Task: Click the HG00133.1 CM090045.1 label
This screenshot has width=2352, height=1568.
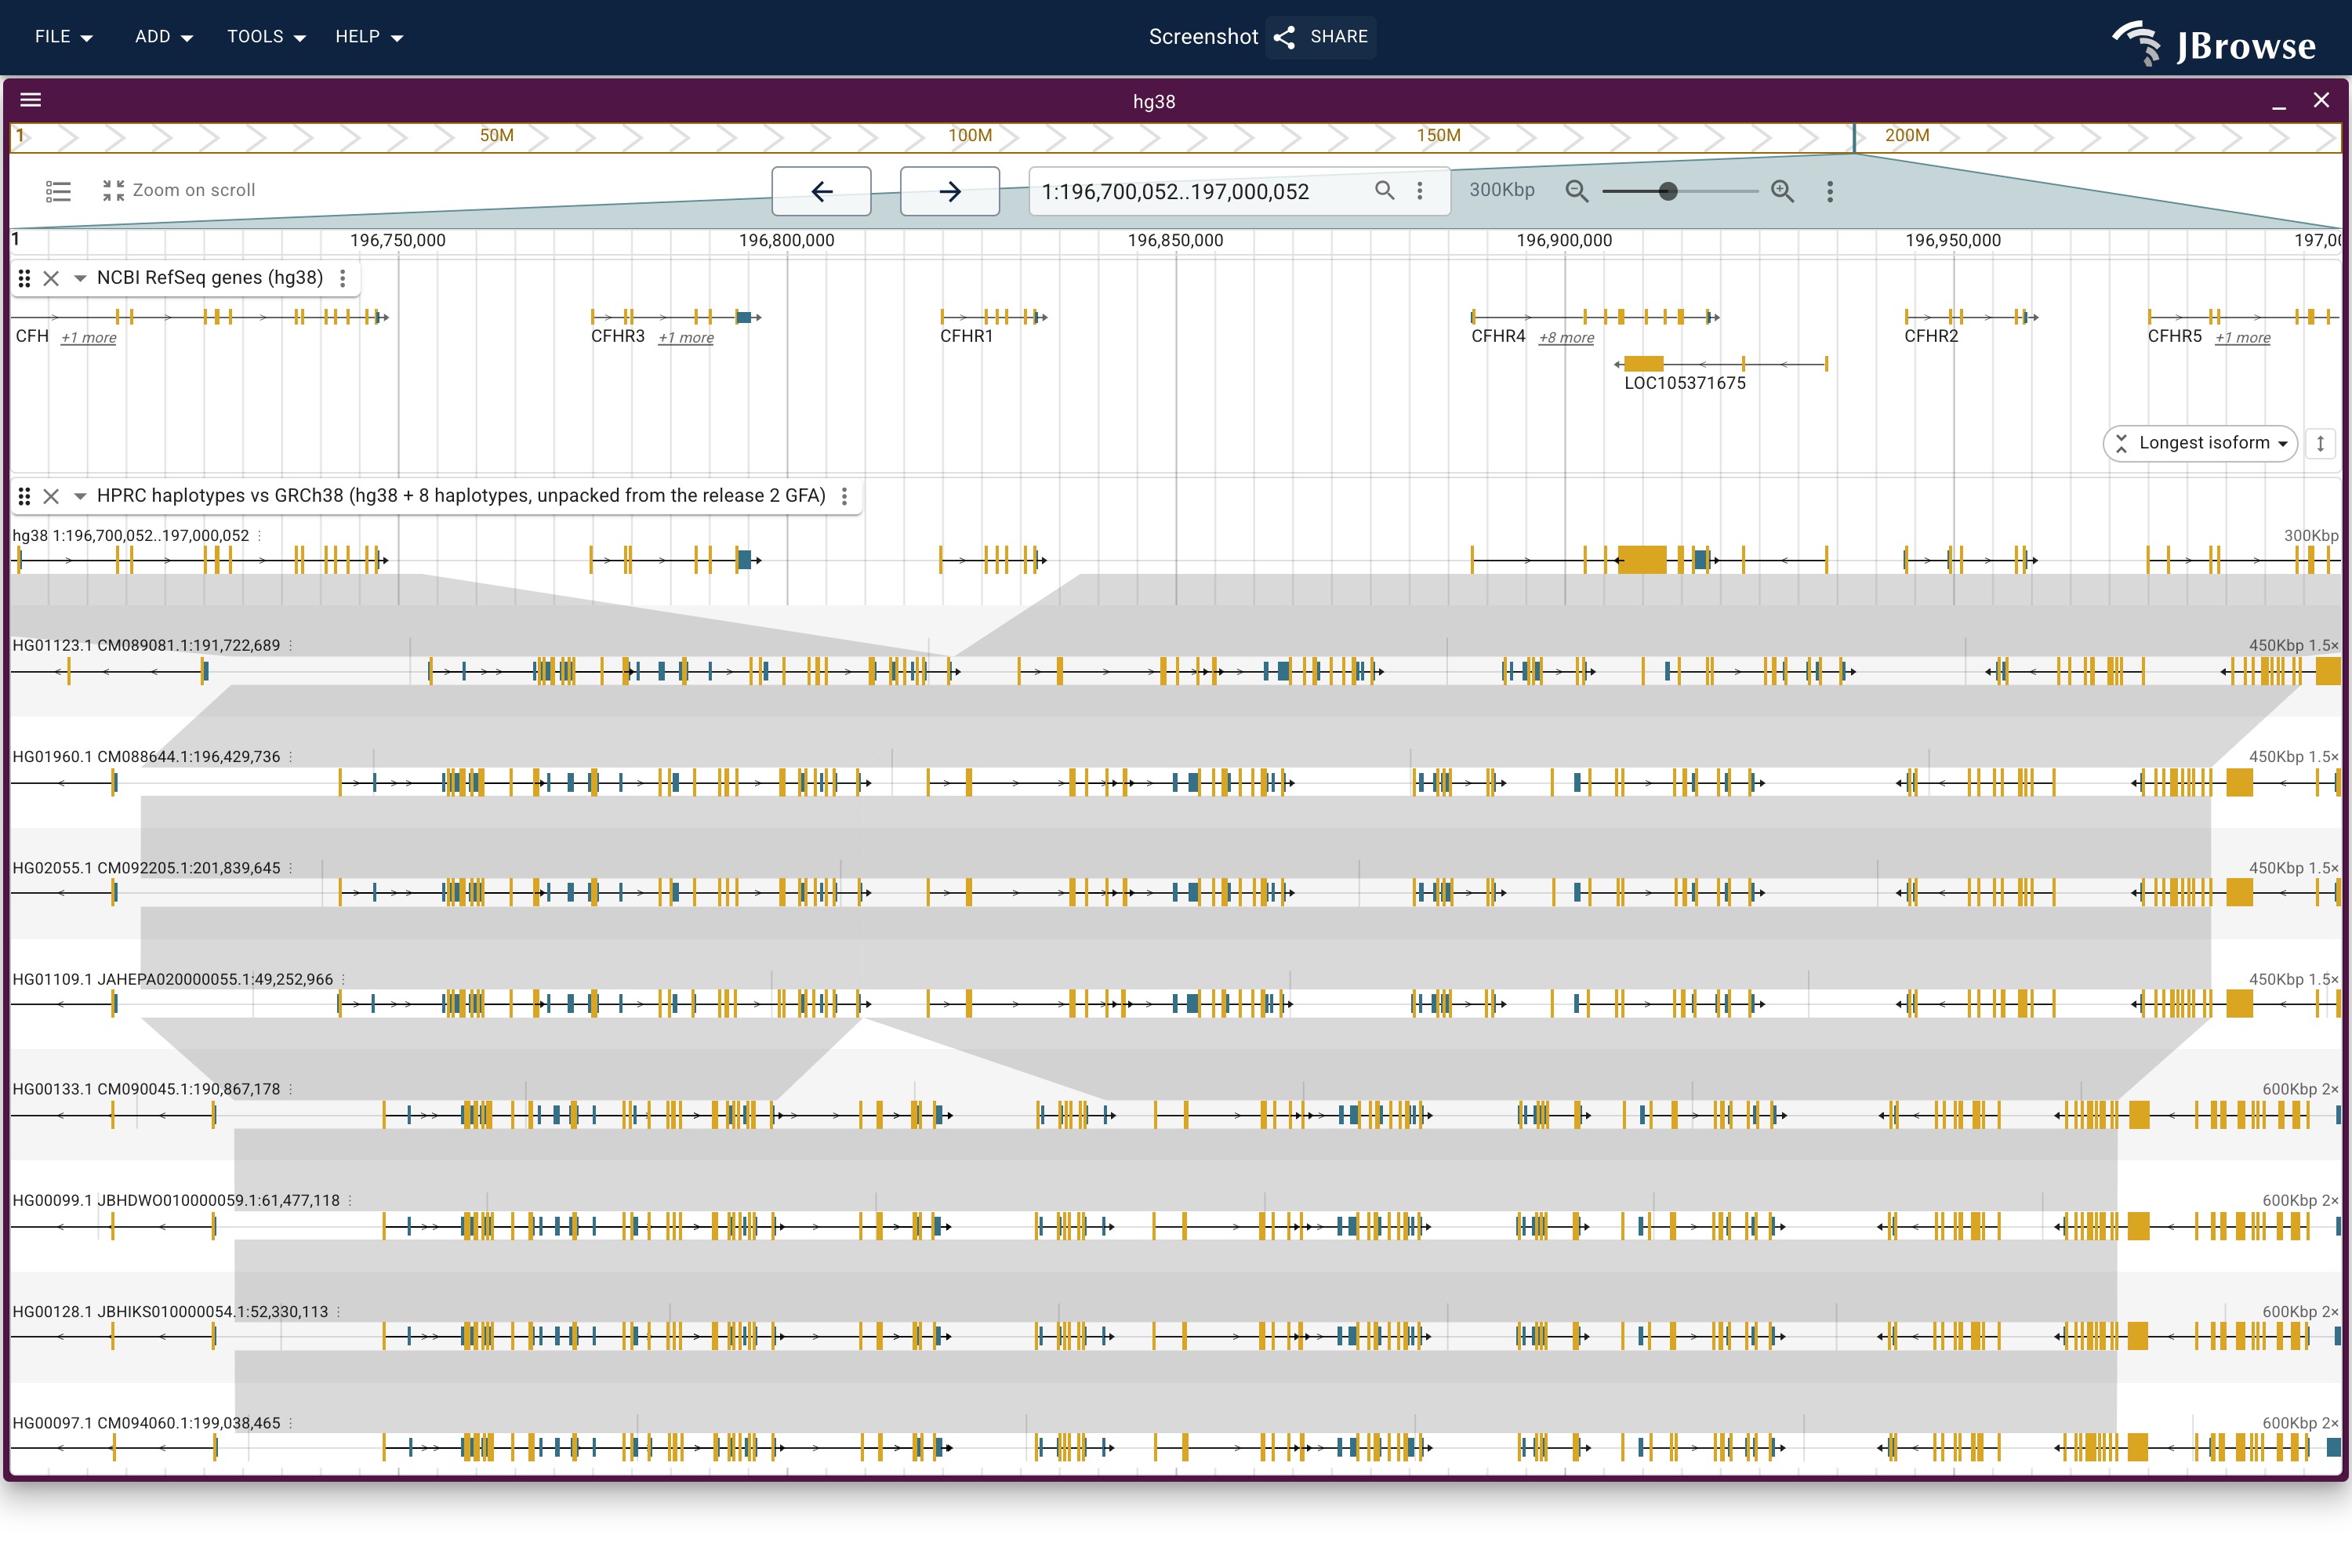Action: (146, 1089)
